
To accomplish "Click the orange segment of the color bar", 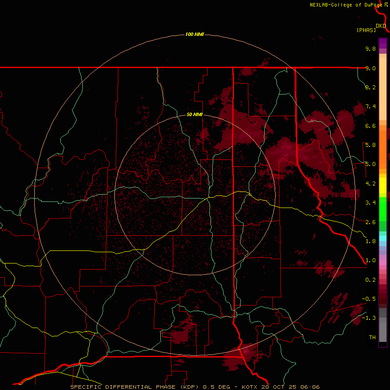I will [383, 149].
